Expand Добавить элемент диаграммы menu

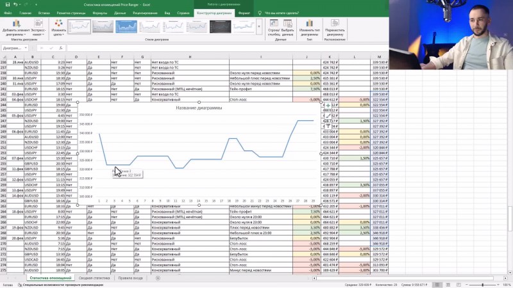coord(16,28)
